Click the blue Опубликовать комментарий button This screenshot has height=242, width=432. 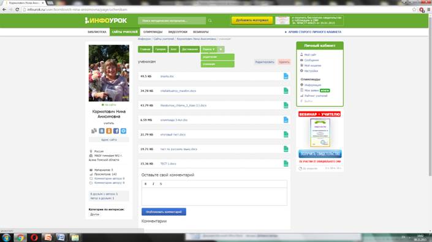(164, 212)
